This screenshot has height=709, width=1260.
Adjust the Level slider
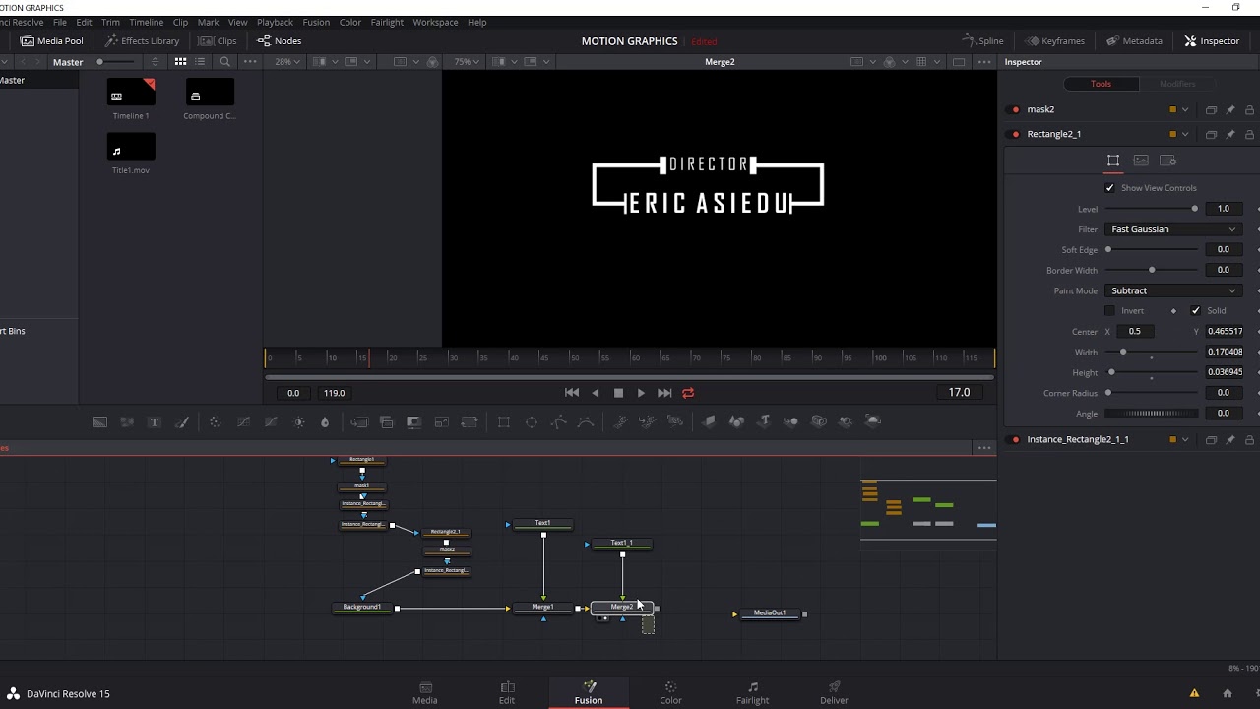tap(1152, 209)
